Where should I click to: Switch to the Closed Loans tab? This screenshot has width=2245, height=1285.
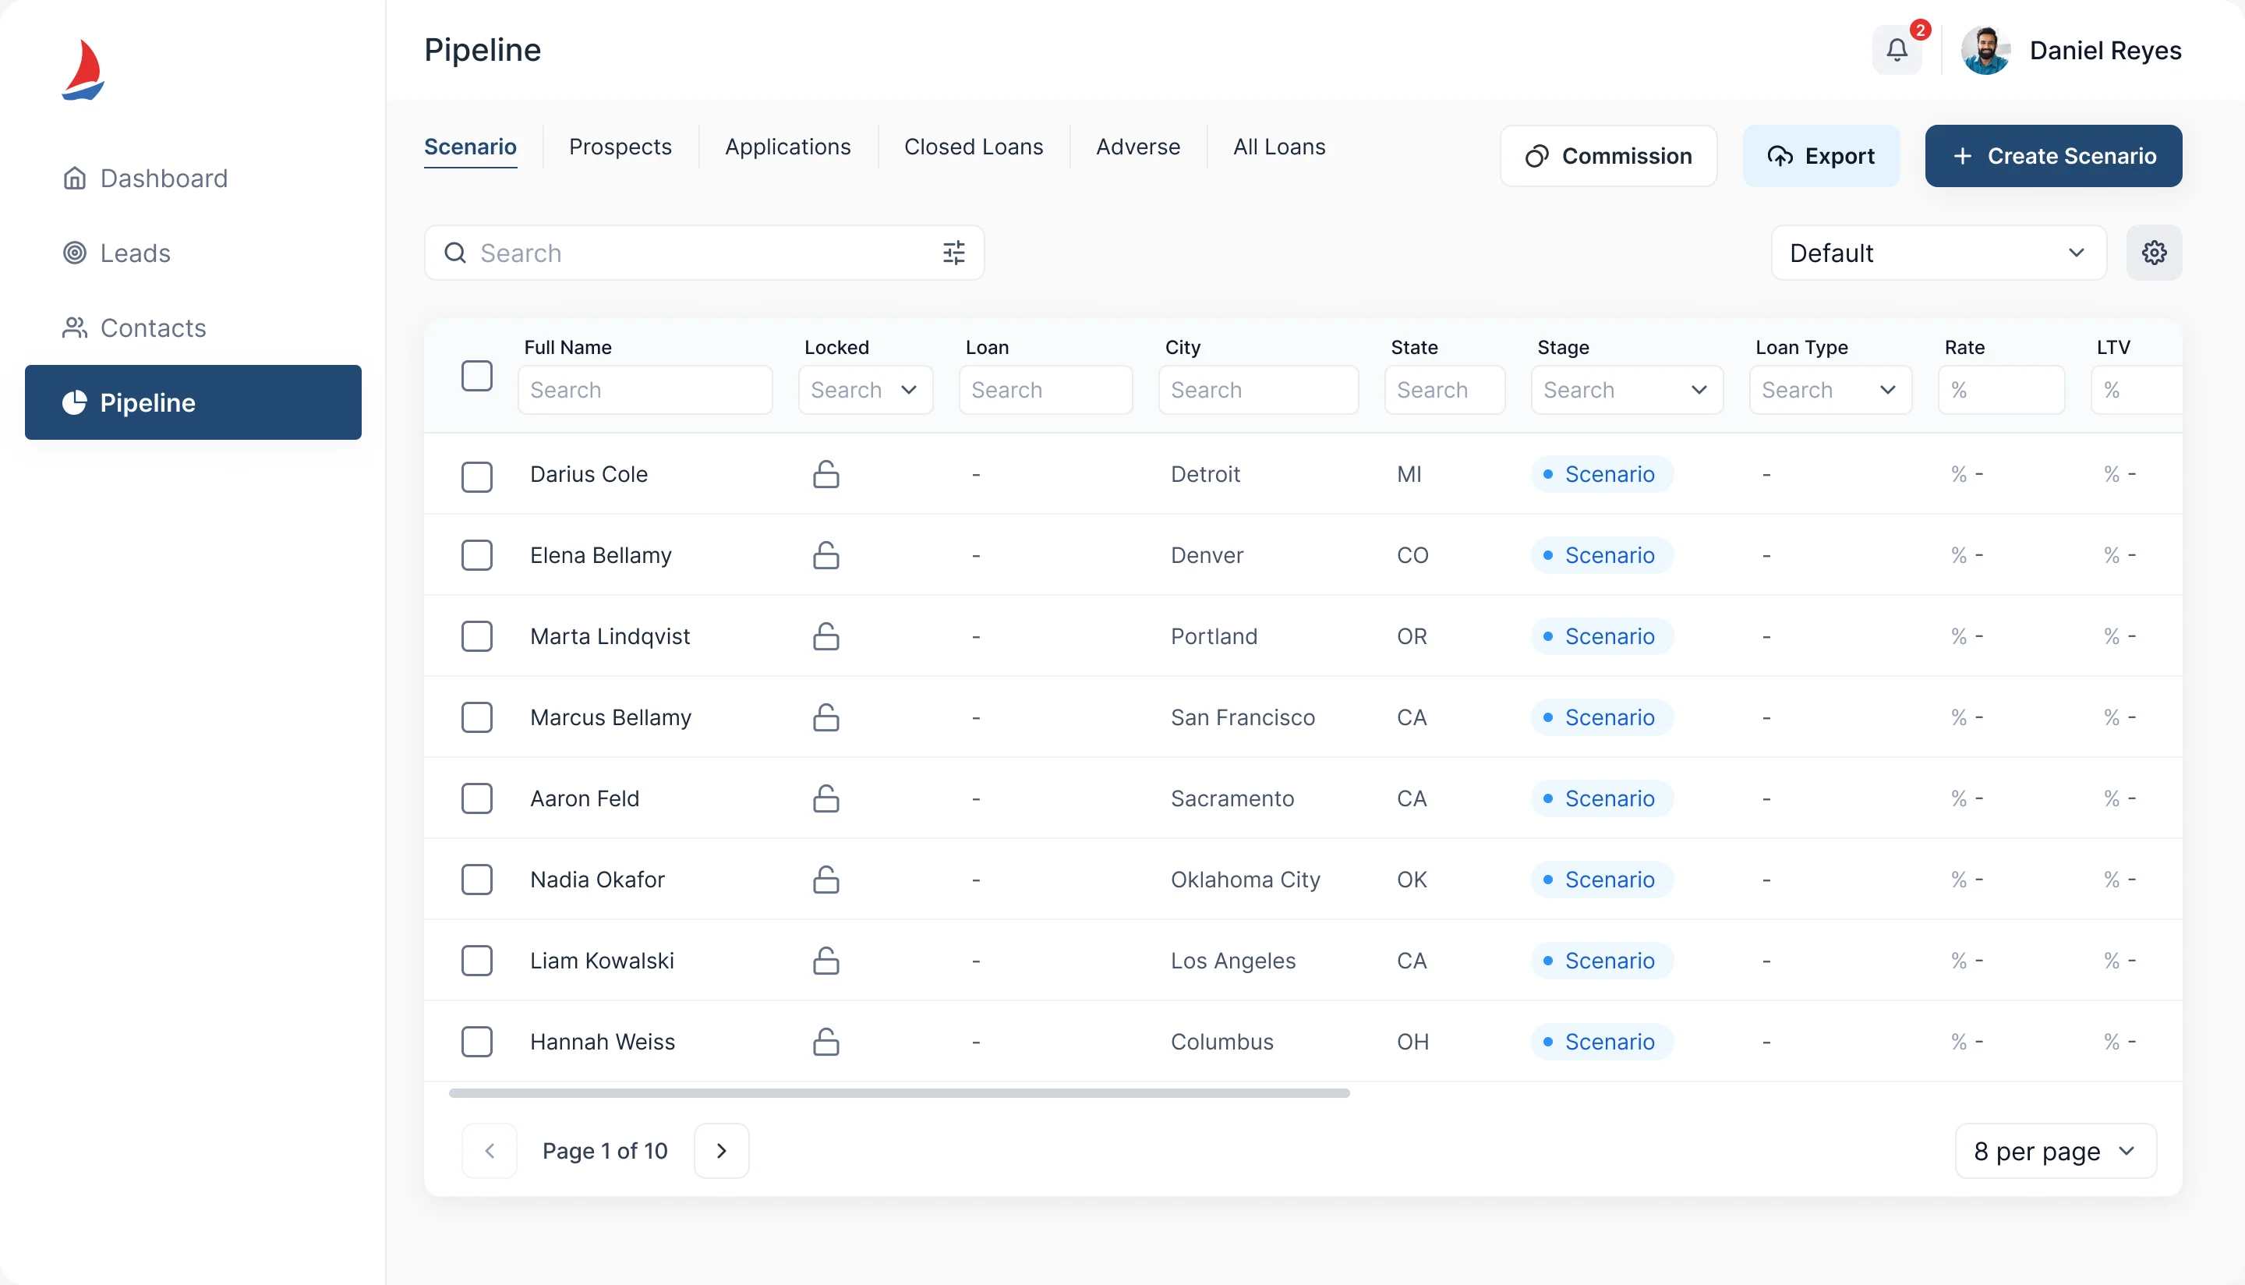click(973, 147)
